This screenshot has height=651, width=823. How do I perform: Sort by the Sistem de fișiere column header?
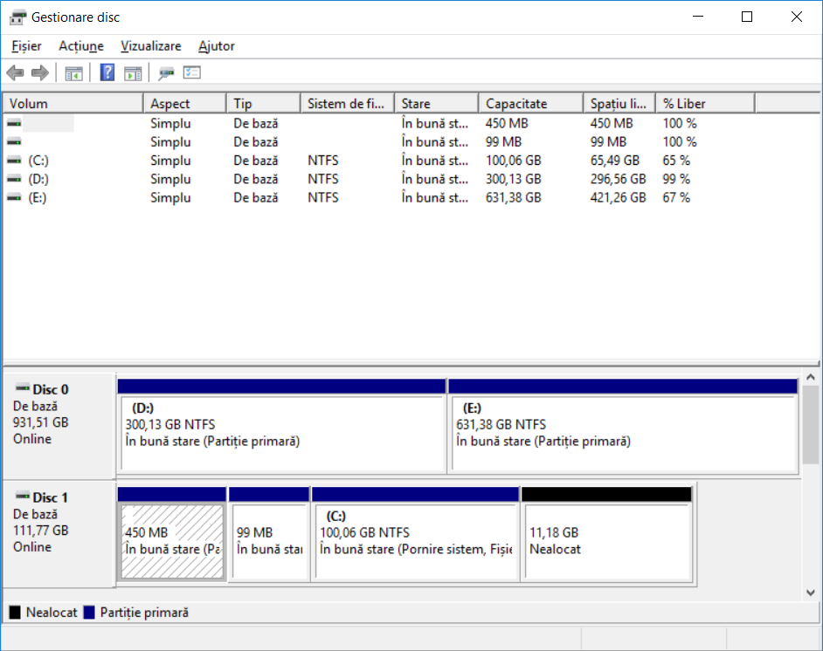tap(348, 104)
